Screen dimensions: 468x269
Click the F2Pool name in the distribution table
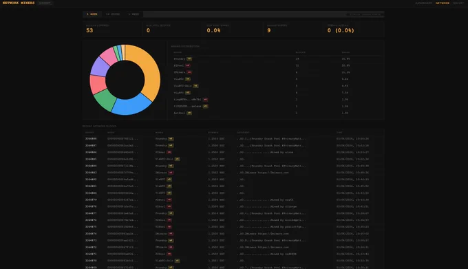(179, 65)
